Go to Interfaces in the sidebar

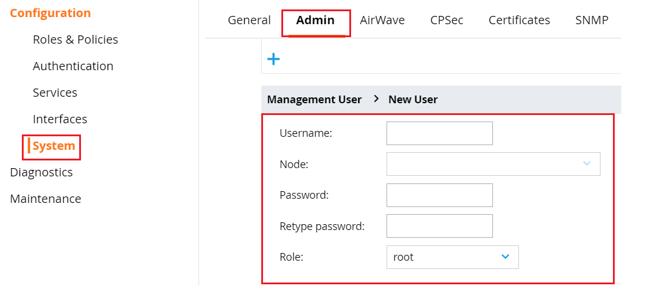[x=60, y=119]
